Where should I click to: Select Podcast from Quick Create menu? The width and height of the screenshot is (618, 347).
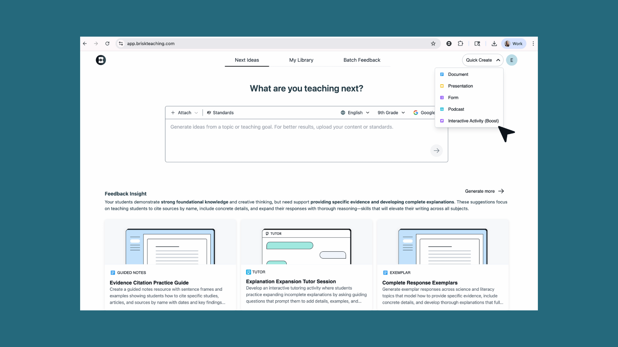456,109
